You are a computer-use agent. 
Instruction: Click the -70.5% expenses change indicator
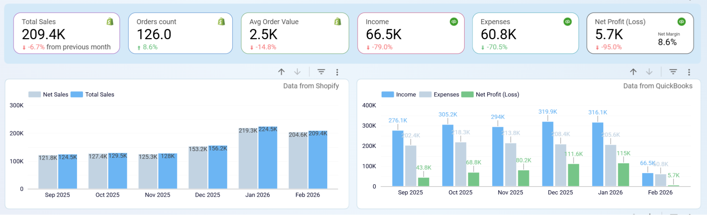(494, 47)
